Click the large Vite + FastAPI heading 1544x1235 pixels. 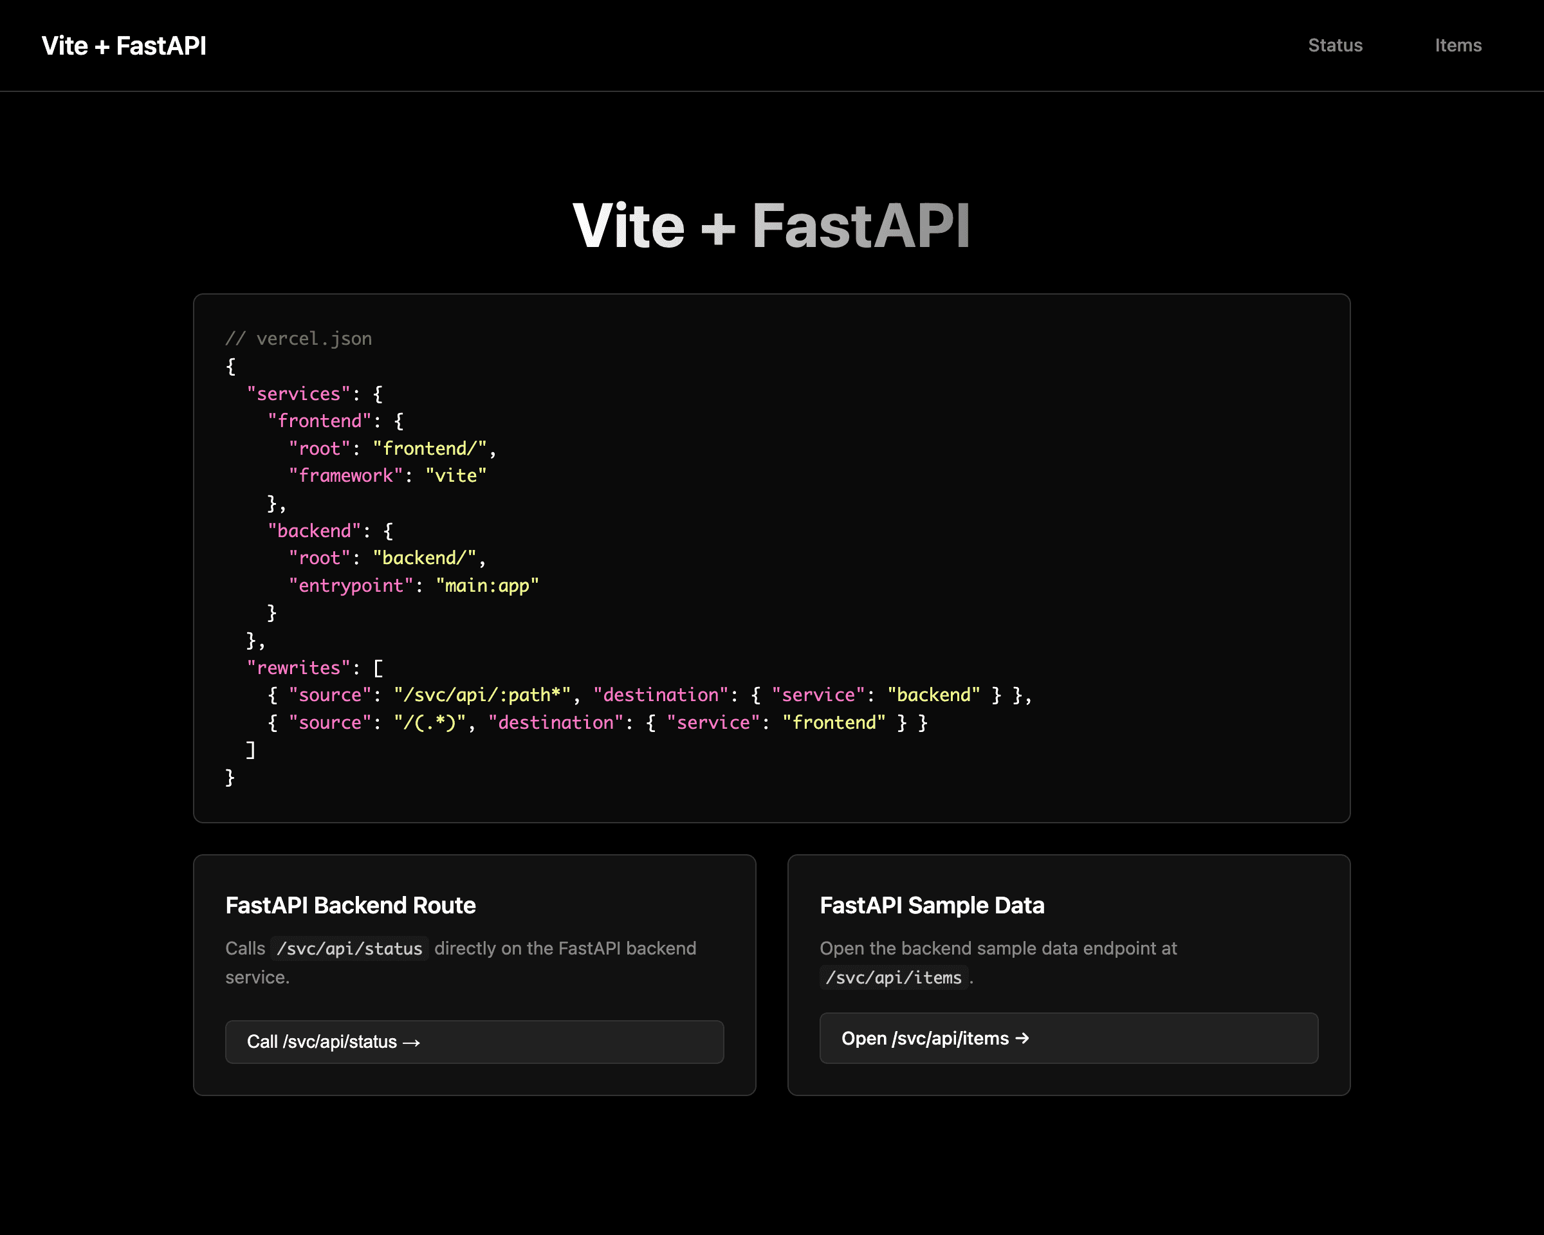[771, 226]
